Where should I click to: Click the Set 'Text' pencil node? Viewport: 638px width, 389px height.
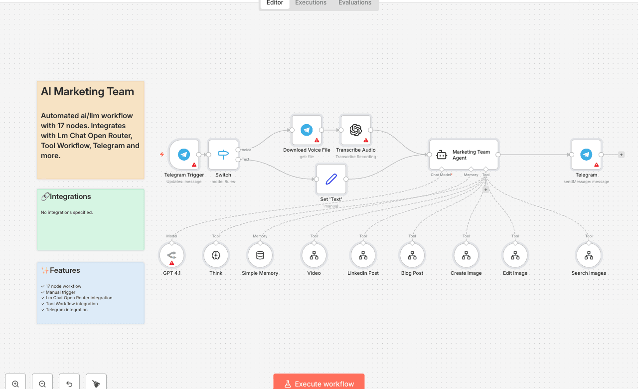(x=331, y=179)
